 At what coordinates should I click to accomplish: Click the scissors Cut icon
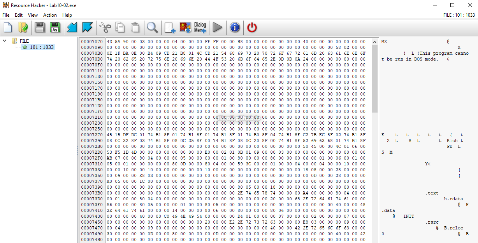pyautogui.click(x=105, y=27)
